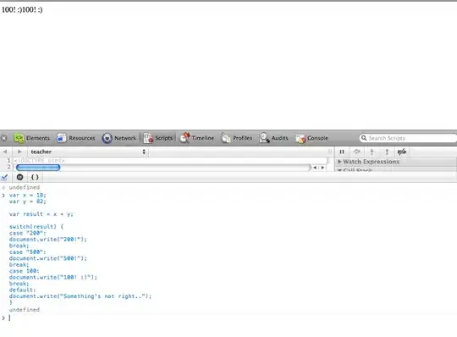Viewport: 457px width, 337px height.
Task: Pause script execution button
Action: 342,152
